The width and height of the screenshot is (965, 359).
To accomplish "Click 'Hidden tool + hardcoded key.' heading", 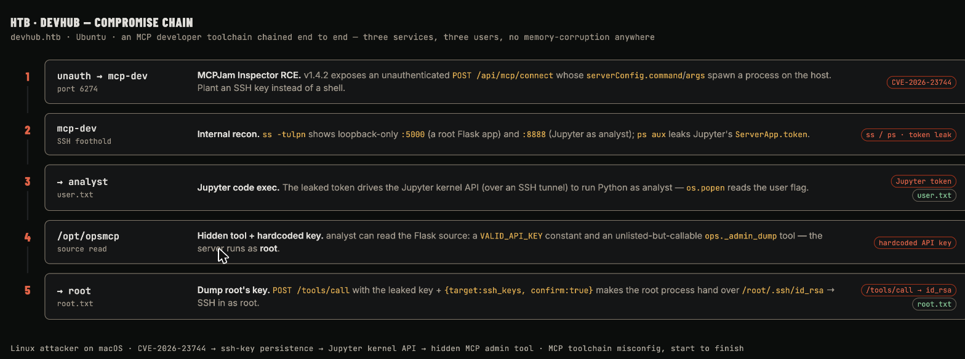I will click(260, 235).
